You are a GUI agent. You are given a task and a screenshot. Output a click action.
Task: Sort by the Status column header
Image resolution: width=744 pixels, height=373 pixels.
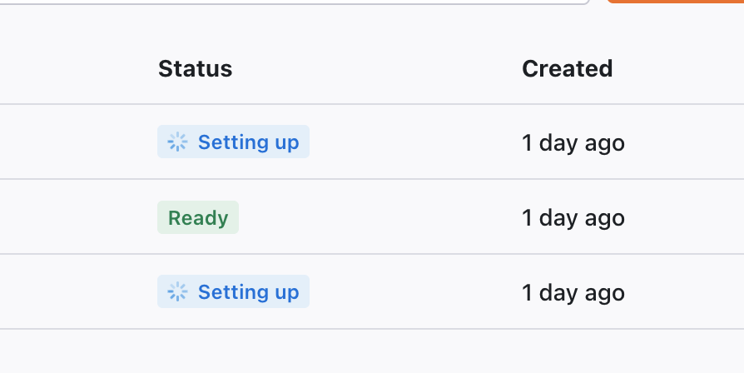point(195,69)
